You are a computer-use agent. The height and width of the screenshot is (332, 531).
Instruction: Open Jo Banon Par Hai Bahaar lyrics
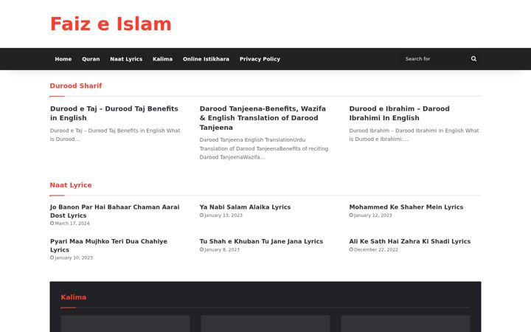point(115,211)
